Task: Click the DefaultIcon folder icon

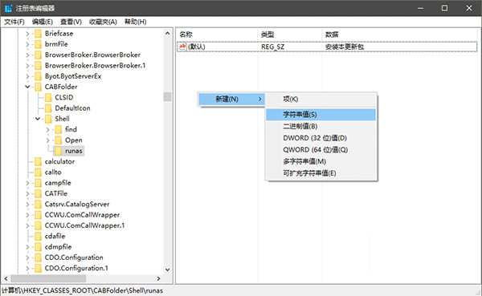Action: (x=48, y=108)
